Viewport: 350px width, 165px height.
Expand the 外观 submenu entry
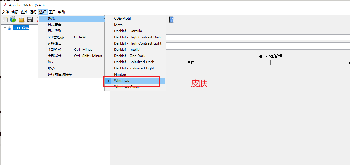coord(72,19)
